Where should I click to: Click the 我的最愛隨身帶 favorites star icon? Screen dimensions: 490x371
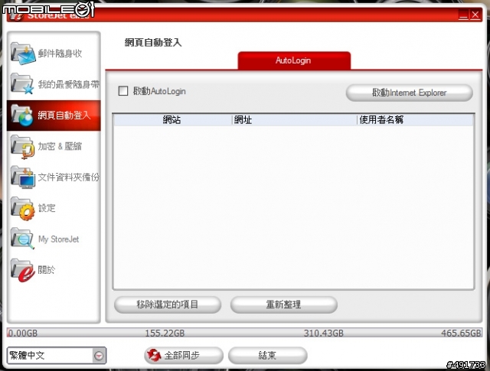(x=22, y=84)
